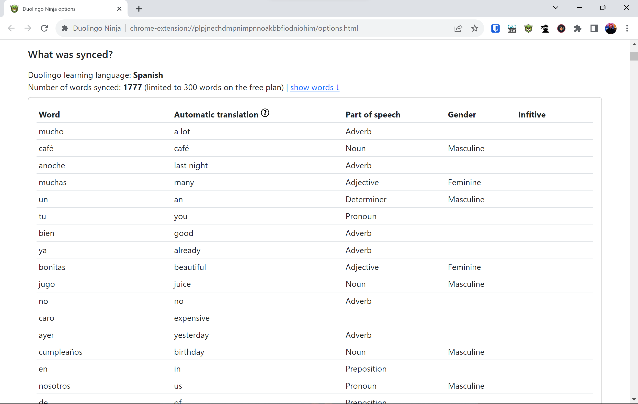The image size is (638, 404).
Task: Open the red circular extension icon
Action: pyautogui.click(x=561, y=28)
